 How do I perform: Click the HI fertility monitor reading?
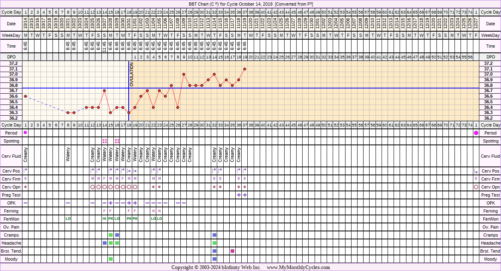[x=105, y=219]
